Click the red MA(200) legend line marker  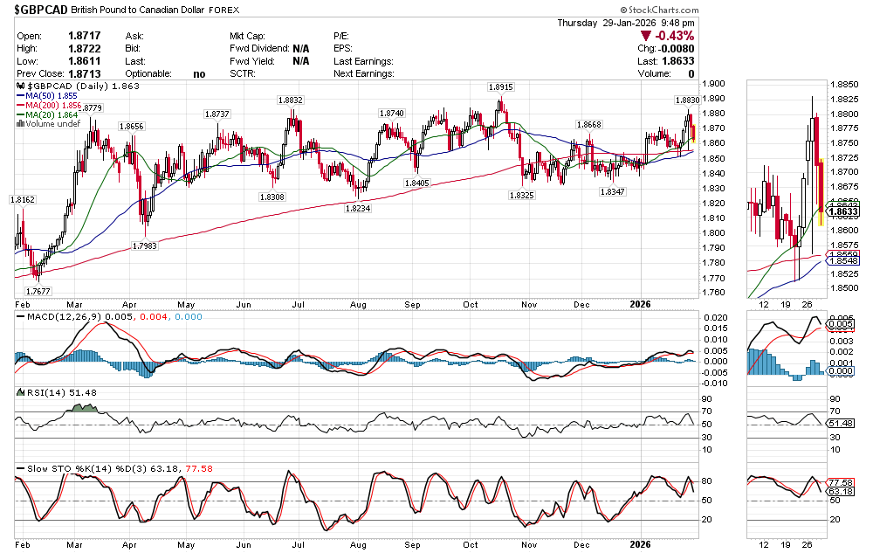(x=22, y=106)
